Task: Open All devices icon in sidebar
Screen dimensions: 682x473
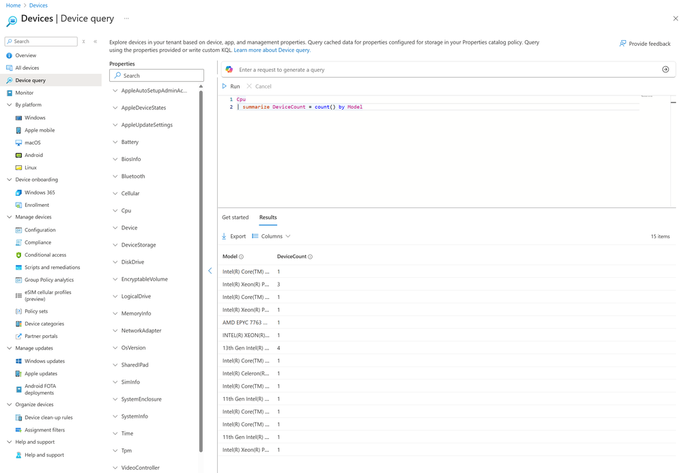Action: [x=9, y=68]
